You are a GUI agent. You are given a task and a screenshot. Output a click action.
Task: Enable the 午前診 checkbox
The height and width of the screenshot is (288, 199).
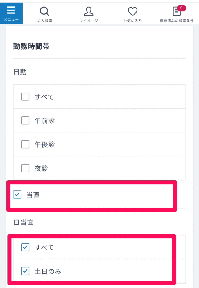(x=25, y=121)
